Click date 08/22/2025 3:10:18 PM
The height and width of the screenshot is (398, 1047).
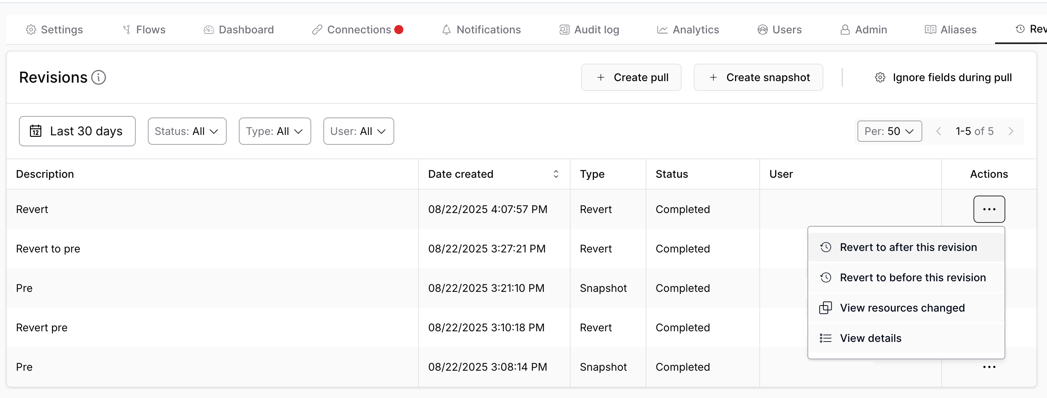click(486, 327)
